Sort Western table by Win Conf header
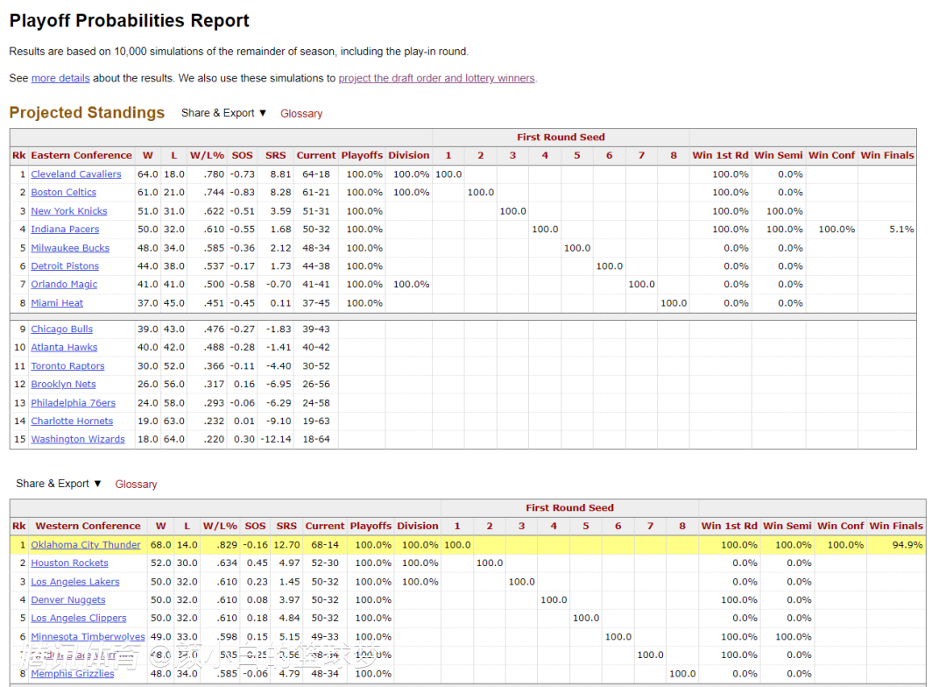Screen dimensions: 946x687 [x=840, y=526]
